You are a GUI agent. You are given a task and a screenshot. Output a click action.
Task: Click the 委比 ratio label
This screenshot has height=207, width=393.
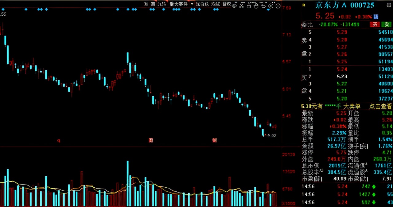[x=307, y=25]
